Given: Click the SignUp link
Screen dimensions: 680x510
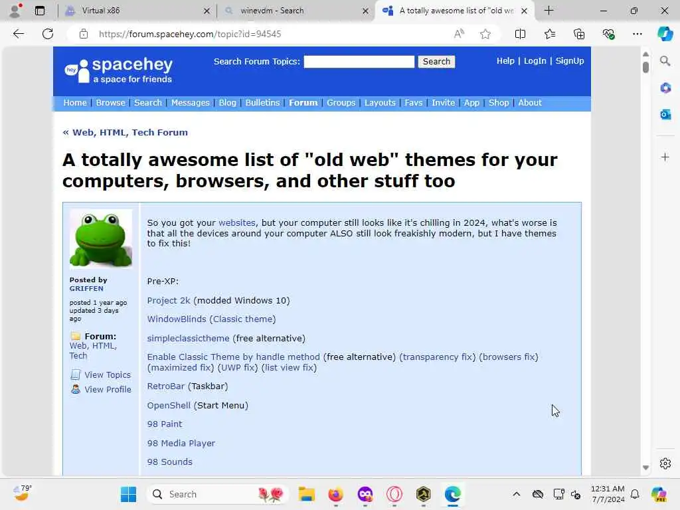Looking at the screenshot, I should [569, 61].
